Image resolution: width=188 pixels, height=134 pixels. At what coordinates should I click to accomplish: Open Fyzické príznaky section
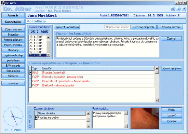pyautogui.click(x=13, y=40)
